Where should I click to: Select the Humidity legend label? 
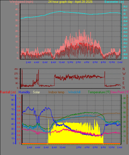[x=24, y=92]
